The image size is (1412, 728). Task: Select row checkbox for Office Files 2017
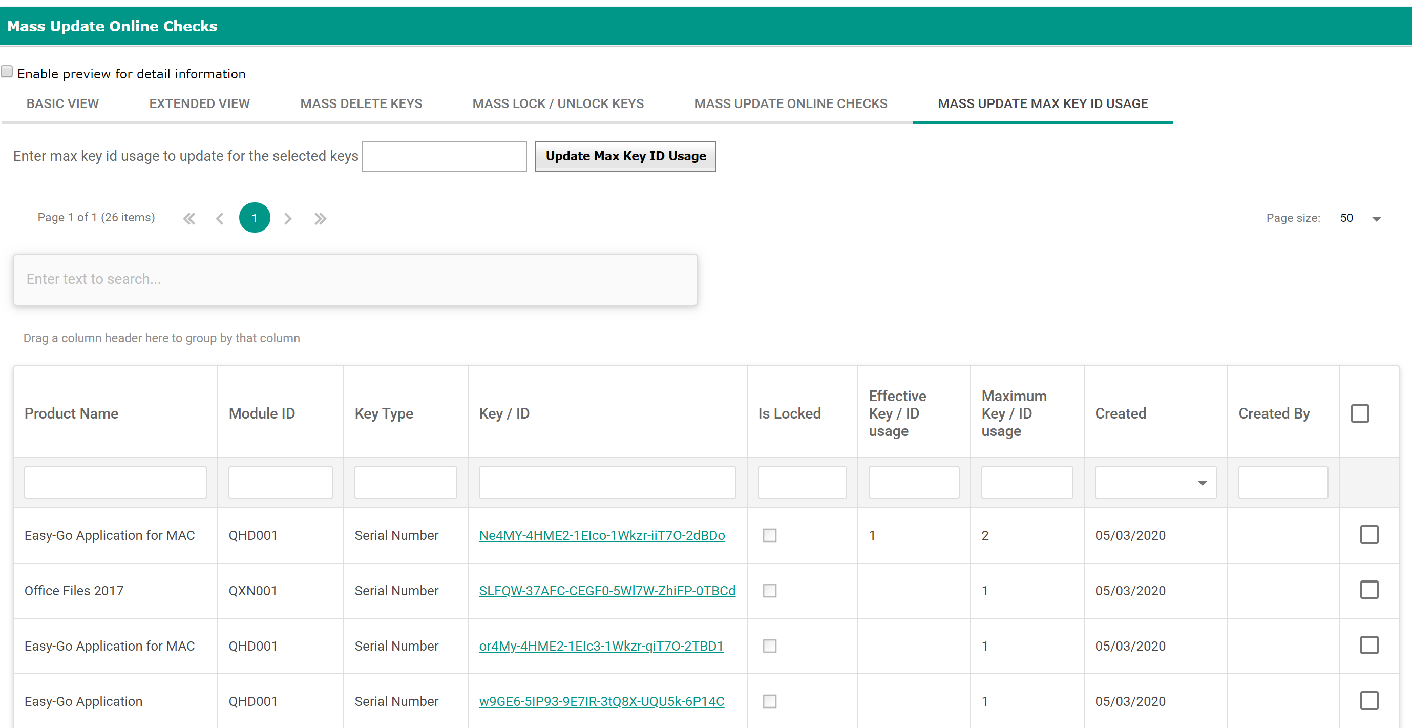pyautogui.click(x=1368, y=590)
